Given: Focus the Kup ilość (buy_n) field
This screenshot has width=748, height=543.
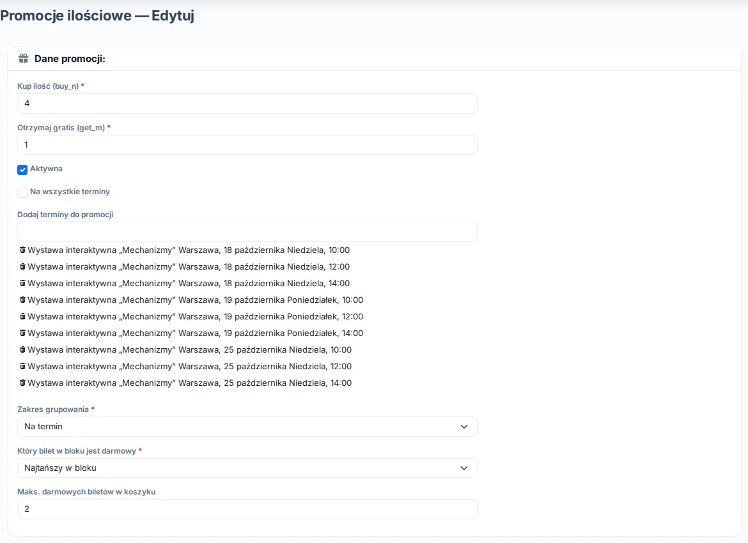Looking at the screenshot, I should (x=247, y=103).
